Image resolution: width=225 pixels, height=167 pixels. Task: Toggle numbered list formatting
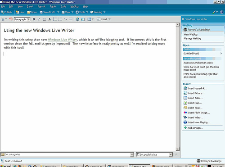(x=55, y=19)
